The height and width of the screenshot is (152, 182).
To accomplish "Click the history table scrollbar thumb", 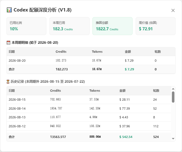I will 173,97.
